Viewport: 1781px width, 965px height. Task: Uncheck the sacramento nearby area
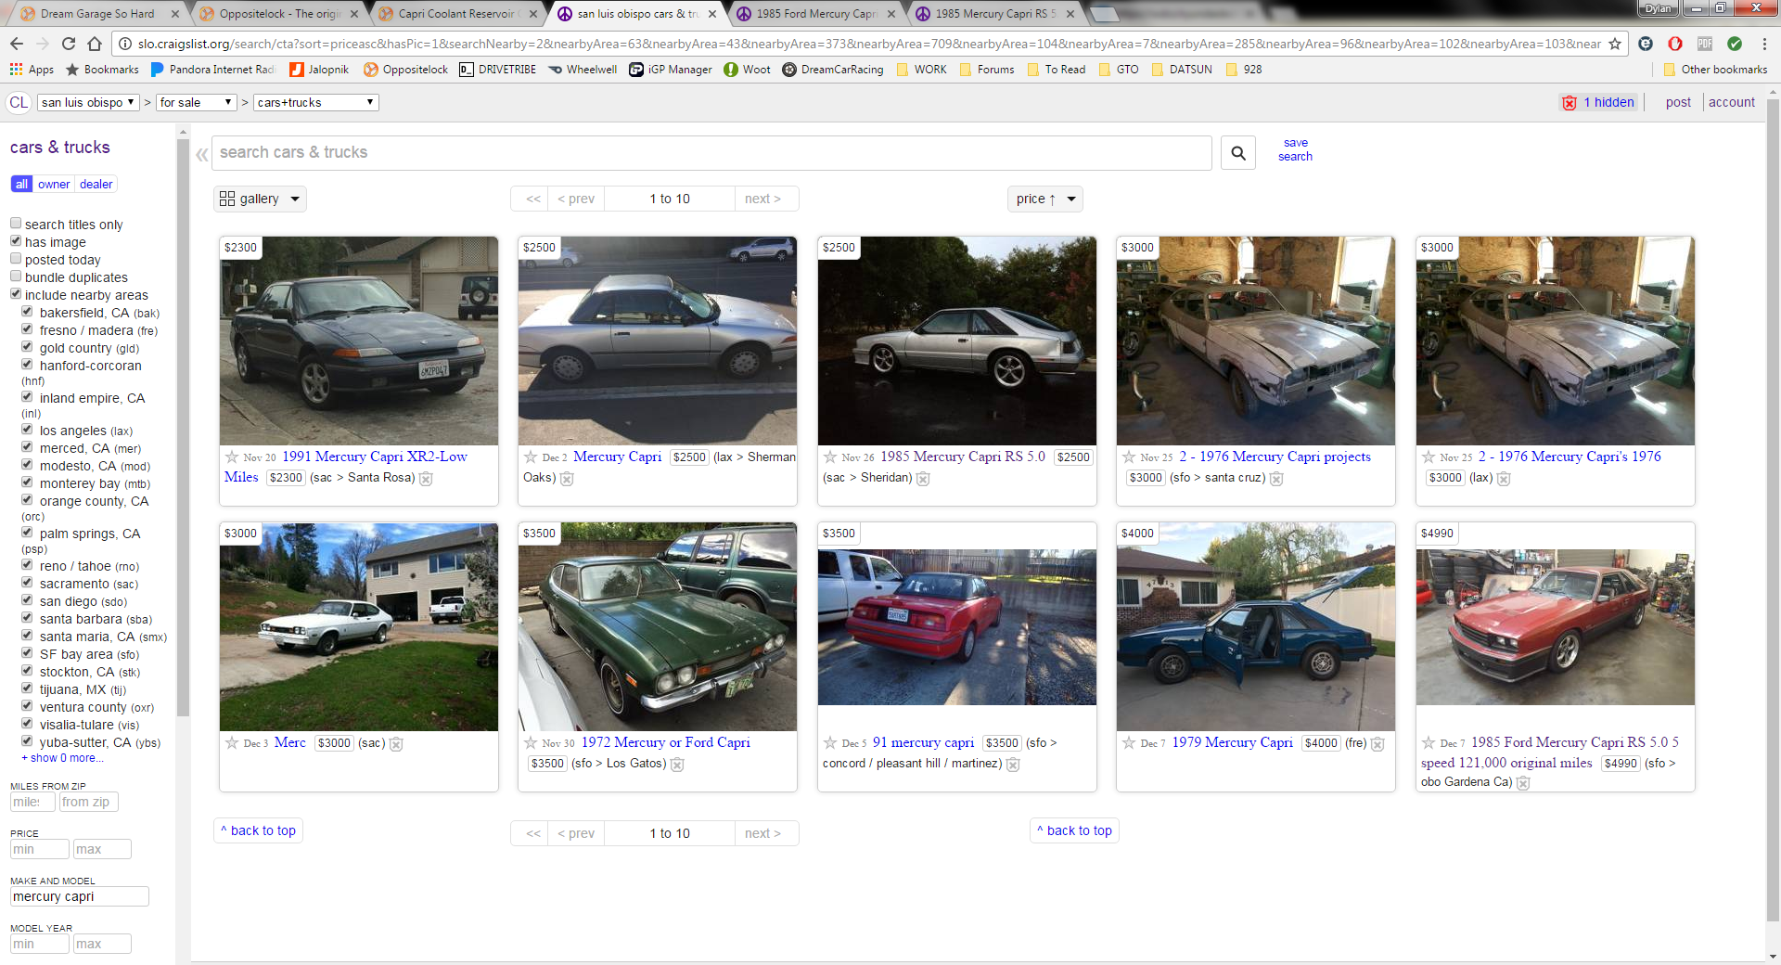click(27, 583)
